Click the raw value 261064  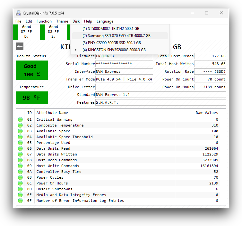click(x=211, y=148)
